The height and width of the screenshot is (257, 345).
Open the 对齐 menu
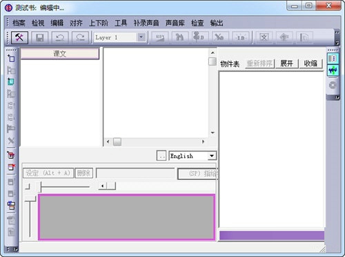pyautogui.click(x=76, y=23)
